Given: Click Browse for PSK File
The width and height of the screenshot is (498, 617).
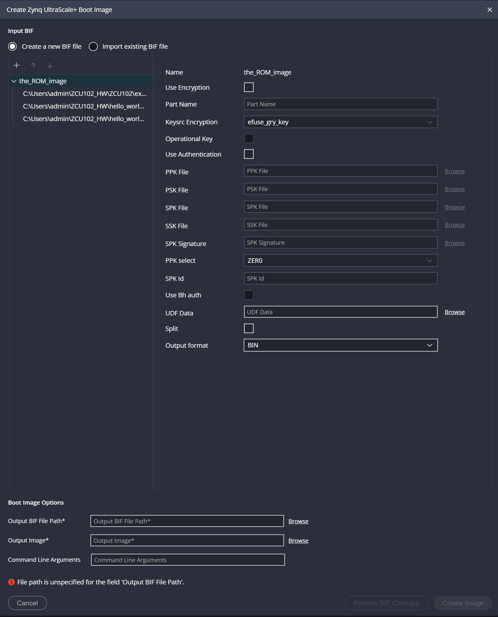Looking at the screenshot, I should point(454,189).
